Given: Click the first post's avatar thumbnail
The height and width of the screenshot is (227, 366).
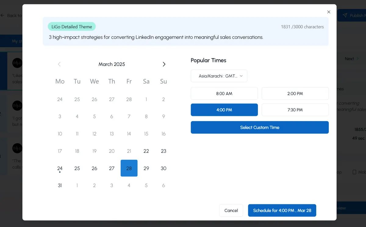Looking at the screenshot, I should (17, 63).
